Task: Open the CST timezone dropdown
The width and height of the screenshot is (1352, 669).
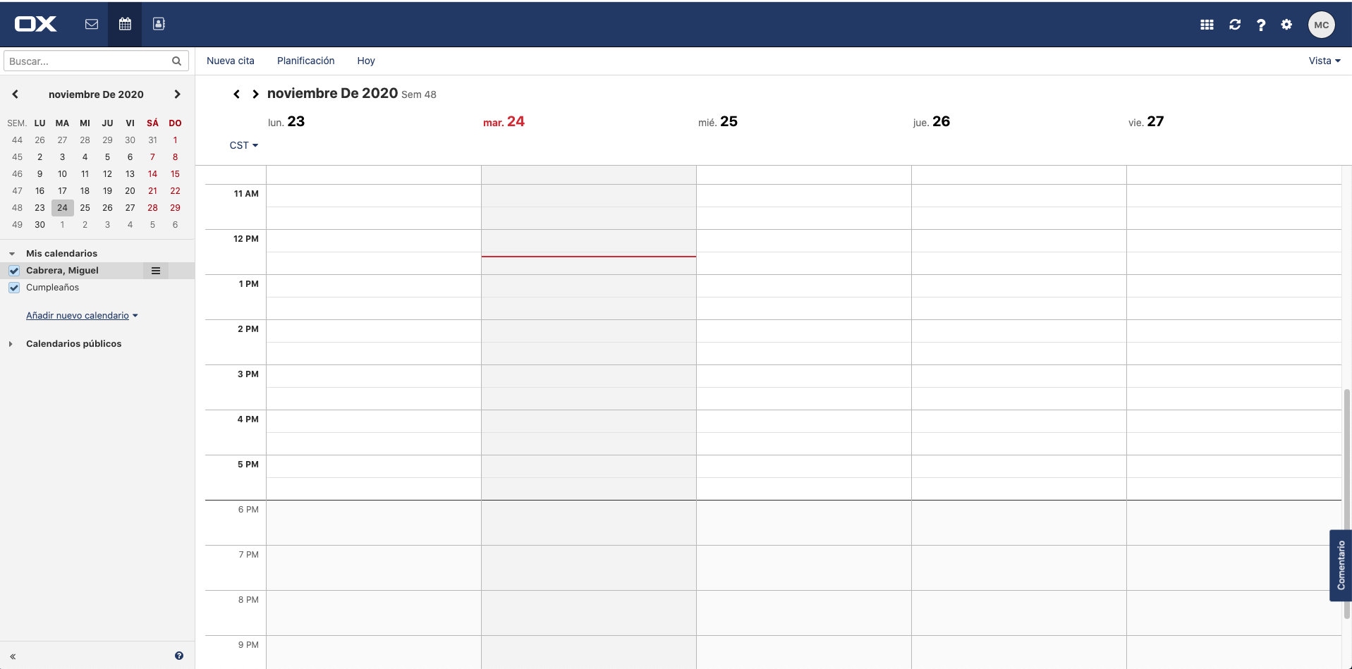Action: pos(243,145)
